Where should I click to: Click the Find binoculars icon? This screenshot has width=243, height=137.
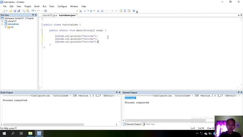(46, 11)
